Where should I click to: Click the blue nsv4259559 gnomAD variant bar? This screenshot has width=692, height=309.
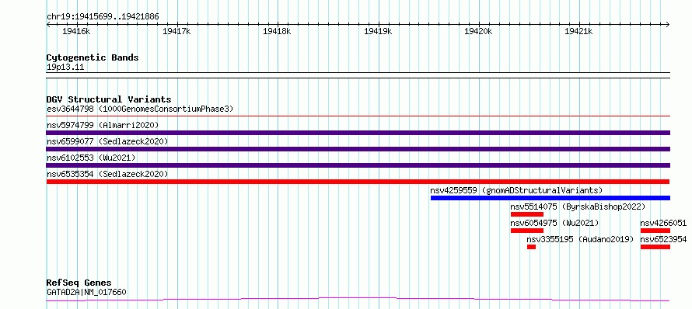pos(550,198)
